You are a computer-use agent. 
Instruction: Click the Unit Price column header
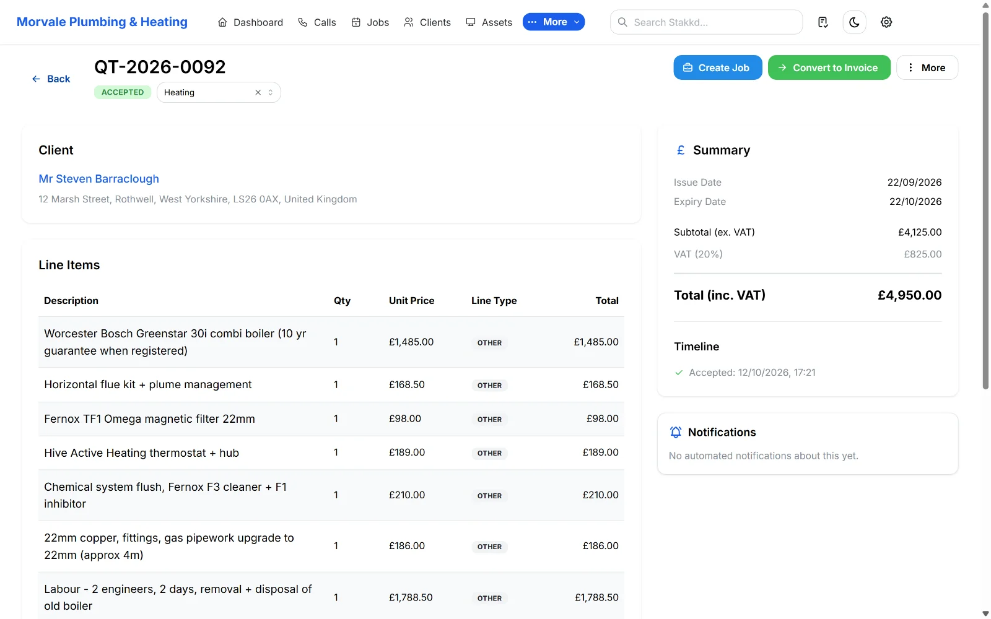click(411, 301)
